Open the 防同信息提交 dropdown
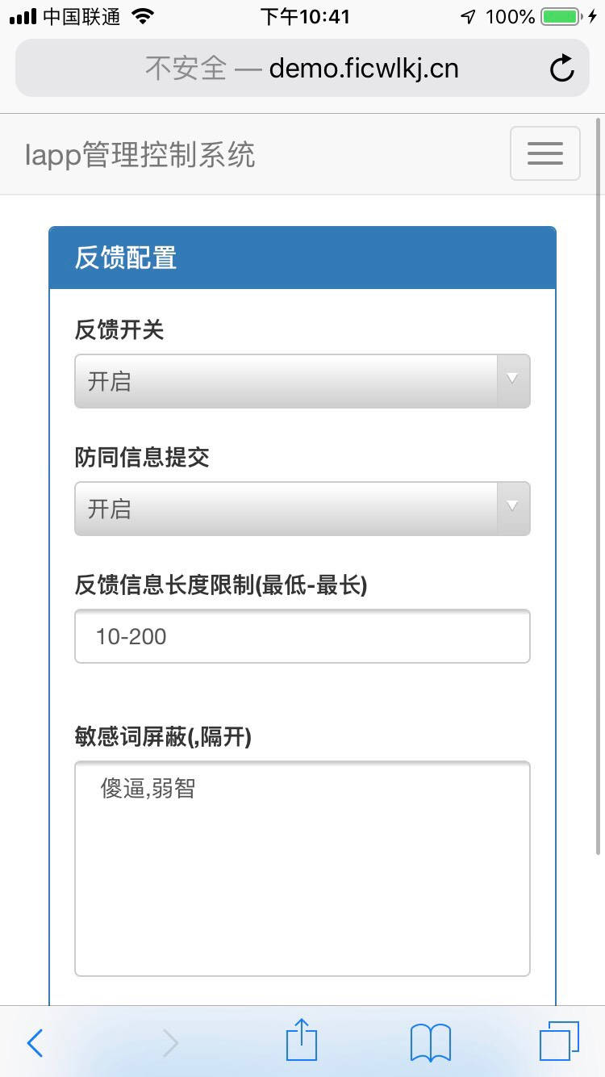The width and height of the screenshot is (605, 1077). pyautogui.click(x=286, y=509)
